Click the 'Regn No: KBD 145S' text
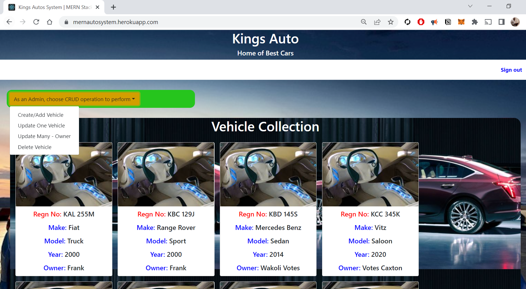Screen dimensions: 526x289 pos(268,214)
